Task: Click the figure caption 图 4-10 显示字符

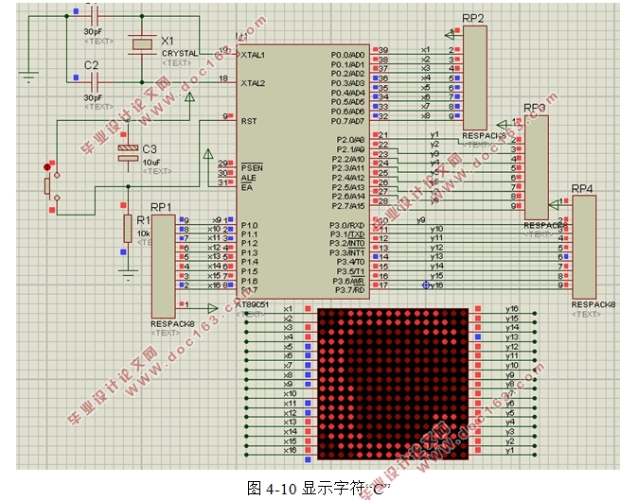Action: [306, 489]
